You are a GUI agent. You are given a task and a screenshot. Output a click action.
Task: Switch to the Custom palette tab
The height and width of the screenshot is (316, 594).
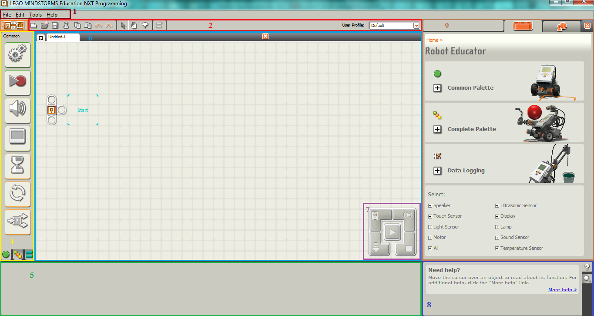click(29, 255)
